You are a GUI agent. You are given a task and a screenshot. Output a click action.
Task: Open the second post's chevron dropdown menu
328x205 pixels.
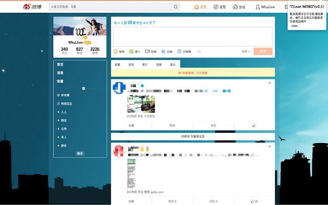coord(270,147)
